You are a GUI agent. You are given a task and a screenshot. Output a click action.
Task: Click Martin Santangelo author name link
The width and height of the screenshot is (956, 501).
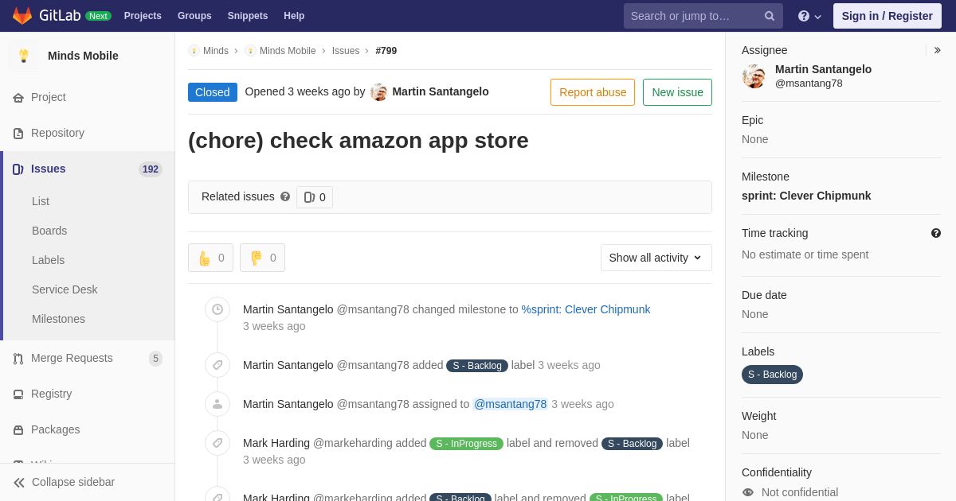pos(441,91)
